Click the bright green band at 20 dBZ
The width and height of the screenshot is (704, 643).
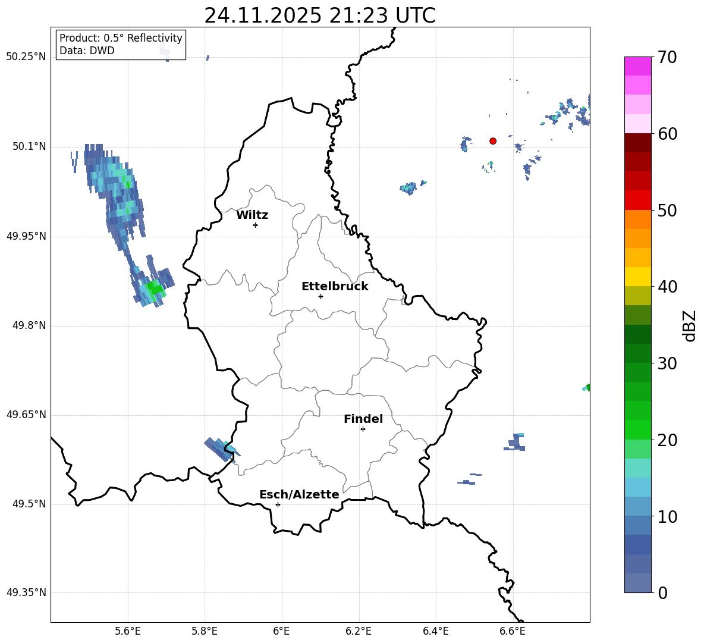tap(637, 429)
